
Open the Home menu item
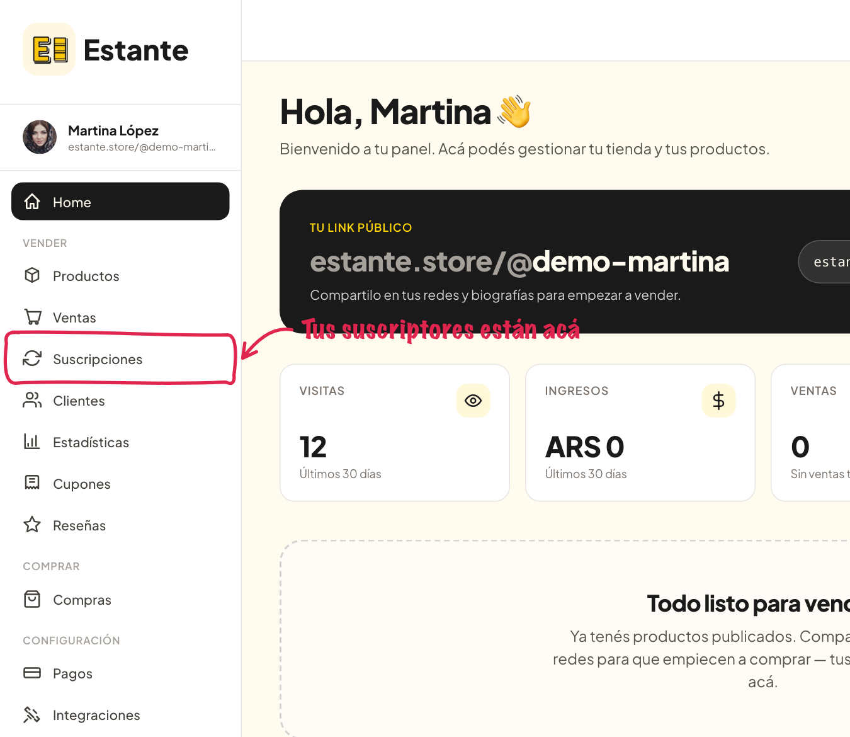(x=120, y=202)
